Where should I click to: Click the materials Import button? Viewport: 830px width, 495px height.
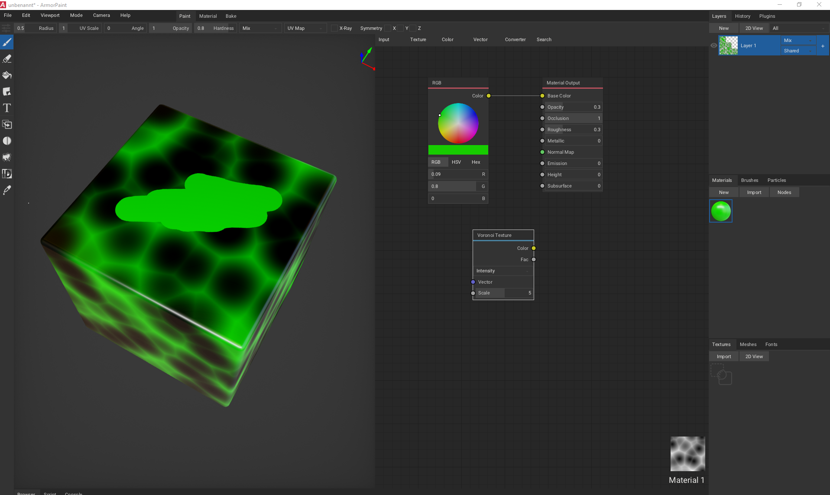click(x=754, y=193)
